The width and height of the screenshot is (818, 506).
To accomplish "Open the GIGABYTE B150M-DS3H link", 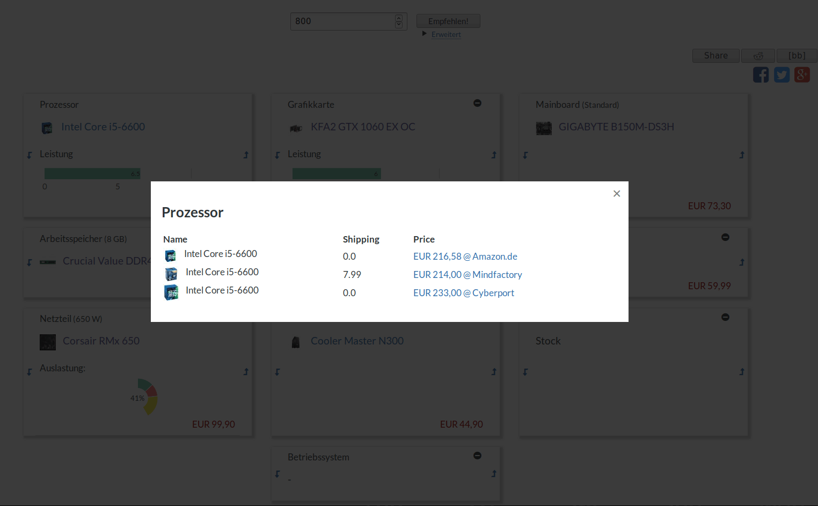I will (616, 127).
